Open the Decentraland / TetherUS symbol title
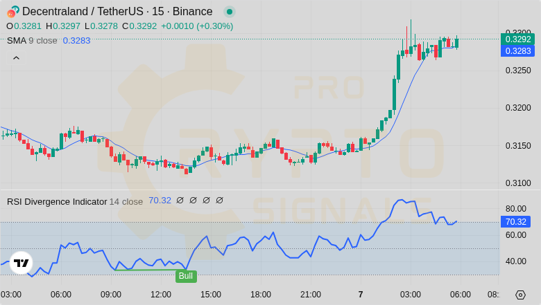 pos(117,11)
